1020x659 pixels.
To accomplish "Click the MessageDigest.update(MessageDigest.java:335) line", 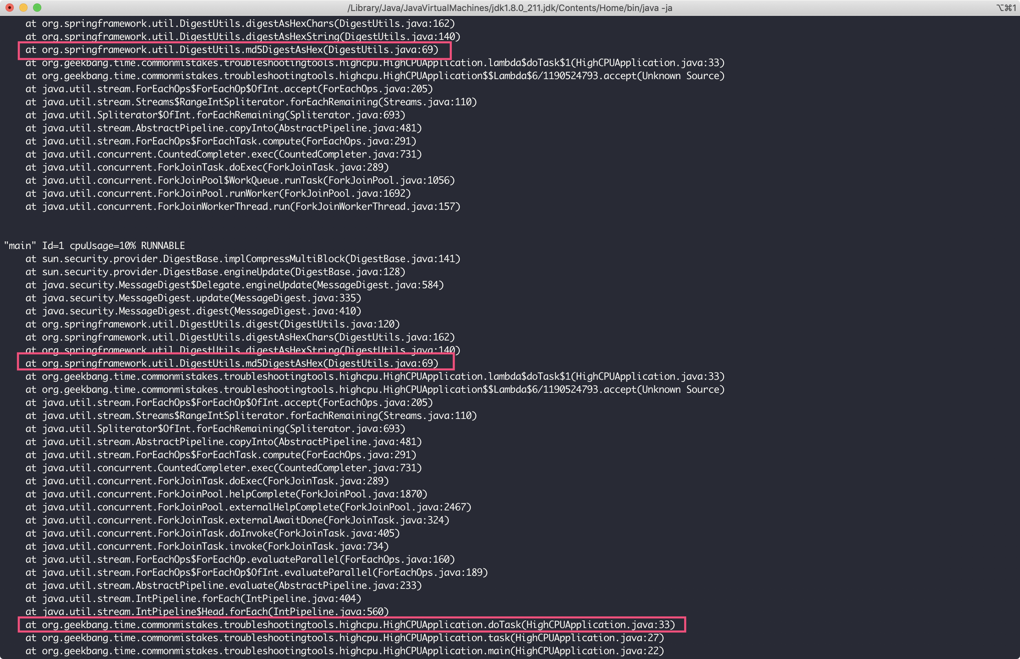I will pos(193,298).
